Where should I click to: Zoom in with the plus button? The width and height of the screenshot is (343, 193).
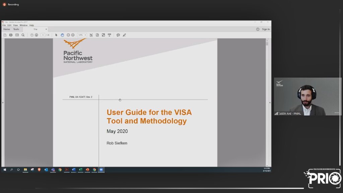point(73,35)
